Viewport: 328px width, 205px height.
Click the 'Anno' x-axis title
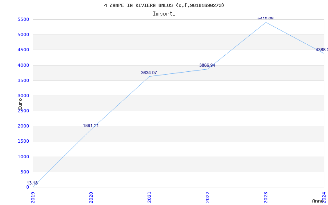[318, 201]
